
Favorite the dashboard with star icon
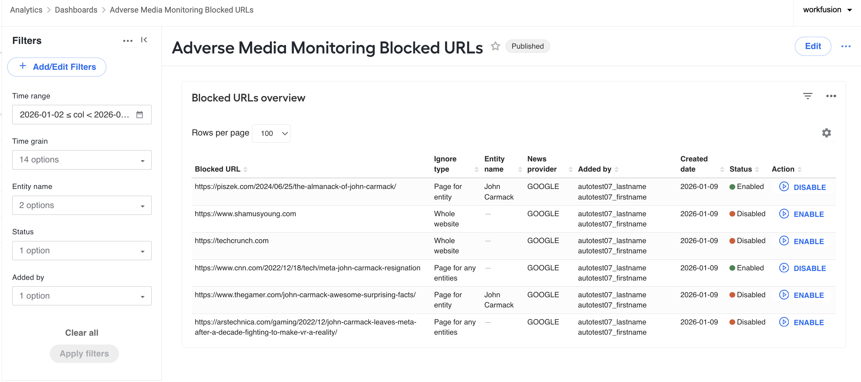(495, 46)
